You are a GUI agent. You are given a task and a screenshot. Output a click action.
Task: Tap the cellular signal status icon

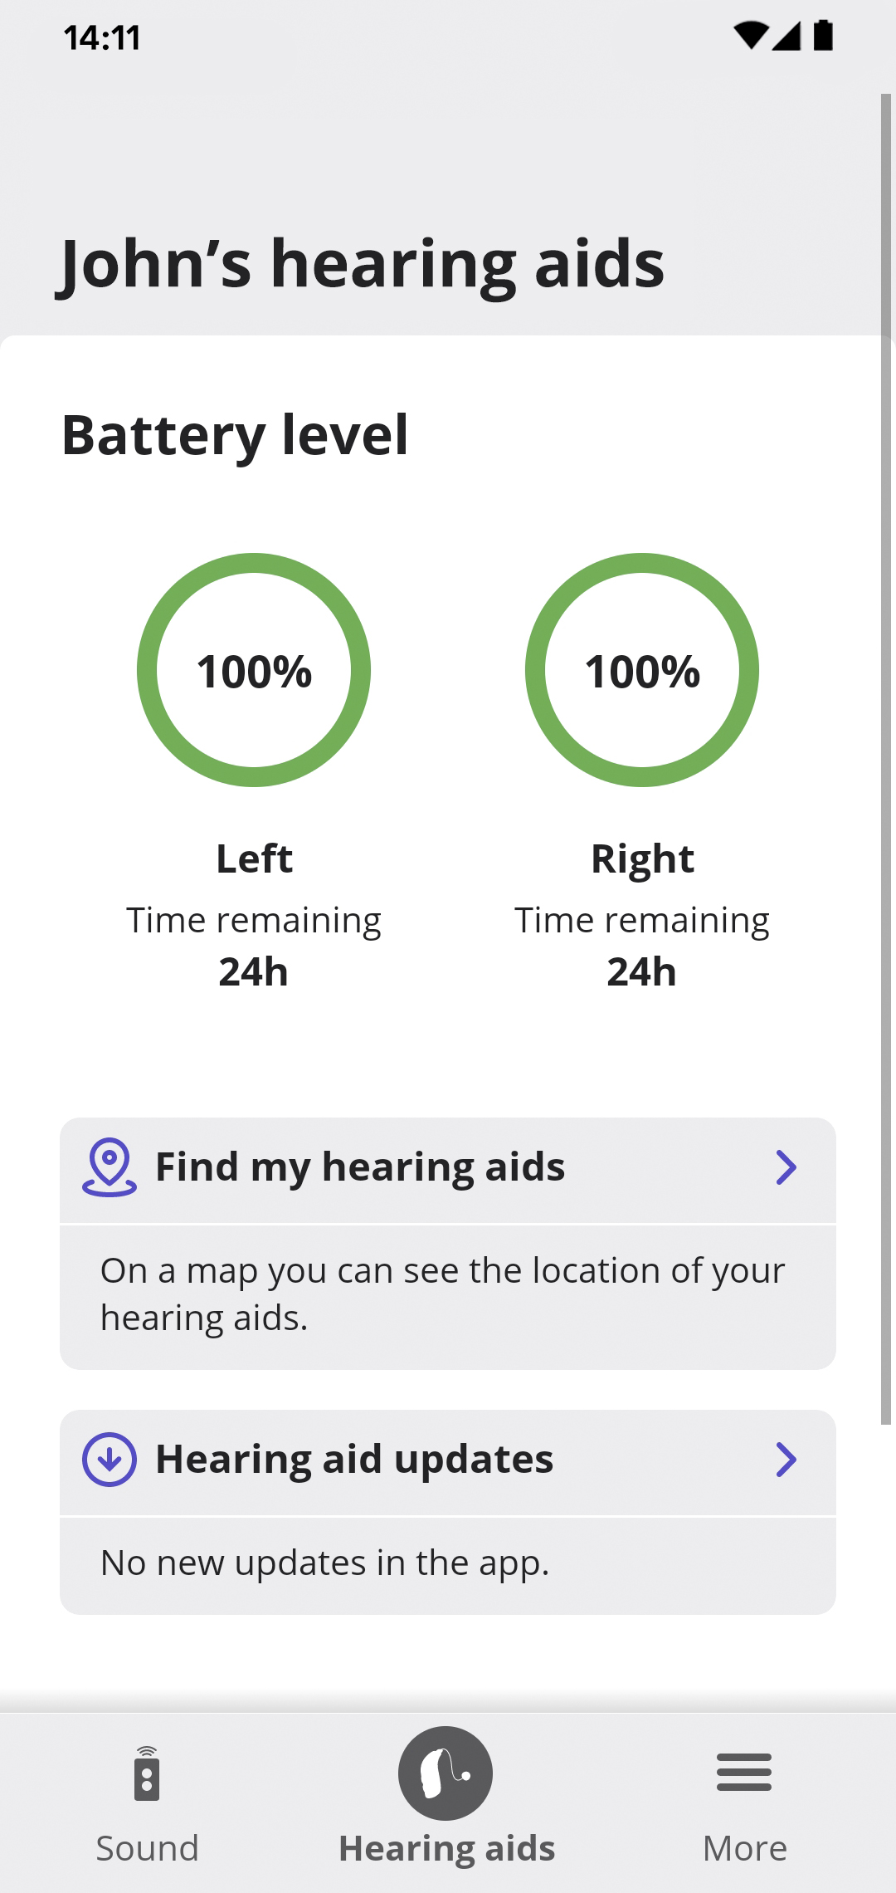[x=786, y=36]
